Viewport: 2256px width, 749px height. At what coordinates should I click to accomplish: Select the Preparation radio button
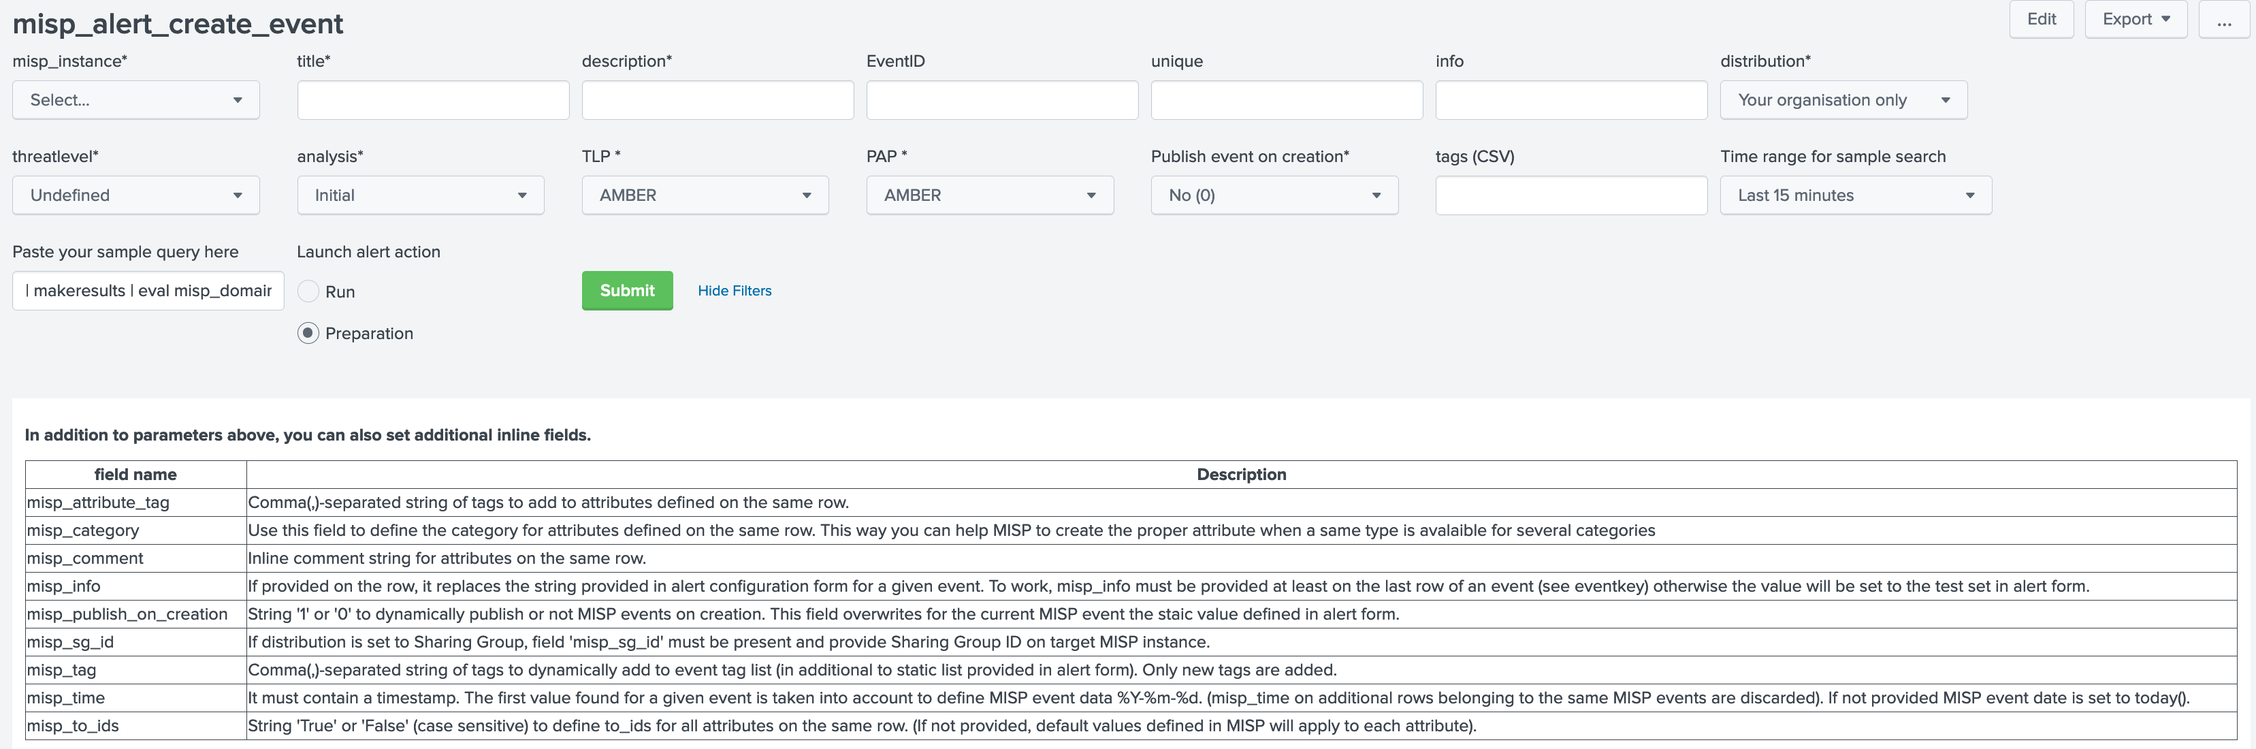click(308, 334)
